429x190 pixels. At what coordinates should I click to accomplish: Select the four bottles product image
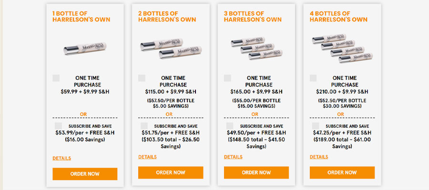coord(342,48)
